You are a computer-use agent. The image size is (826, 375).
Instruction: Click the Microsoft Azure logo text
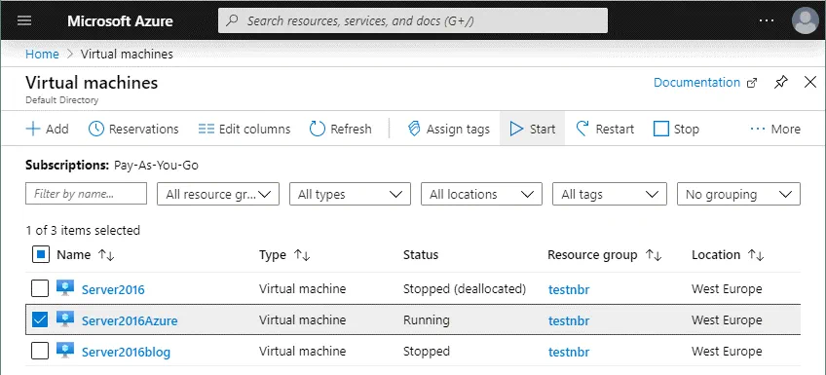pyautogui.click(x=120, y=21)
